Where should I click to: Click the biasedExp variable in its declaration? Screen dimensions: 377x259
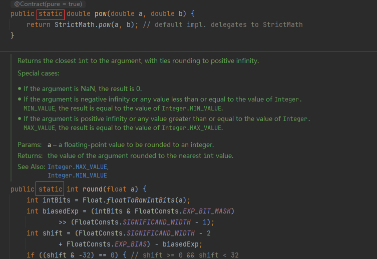point(61,211)
